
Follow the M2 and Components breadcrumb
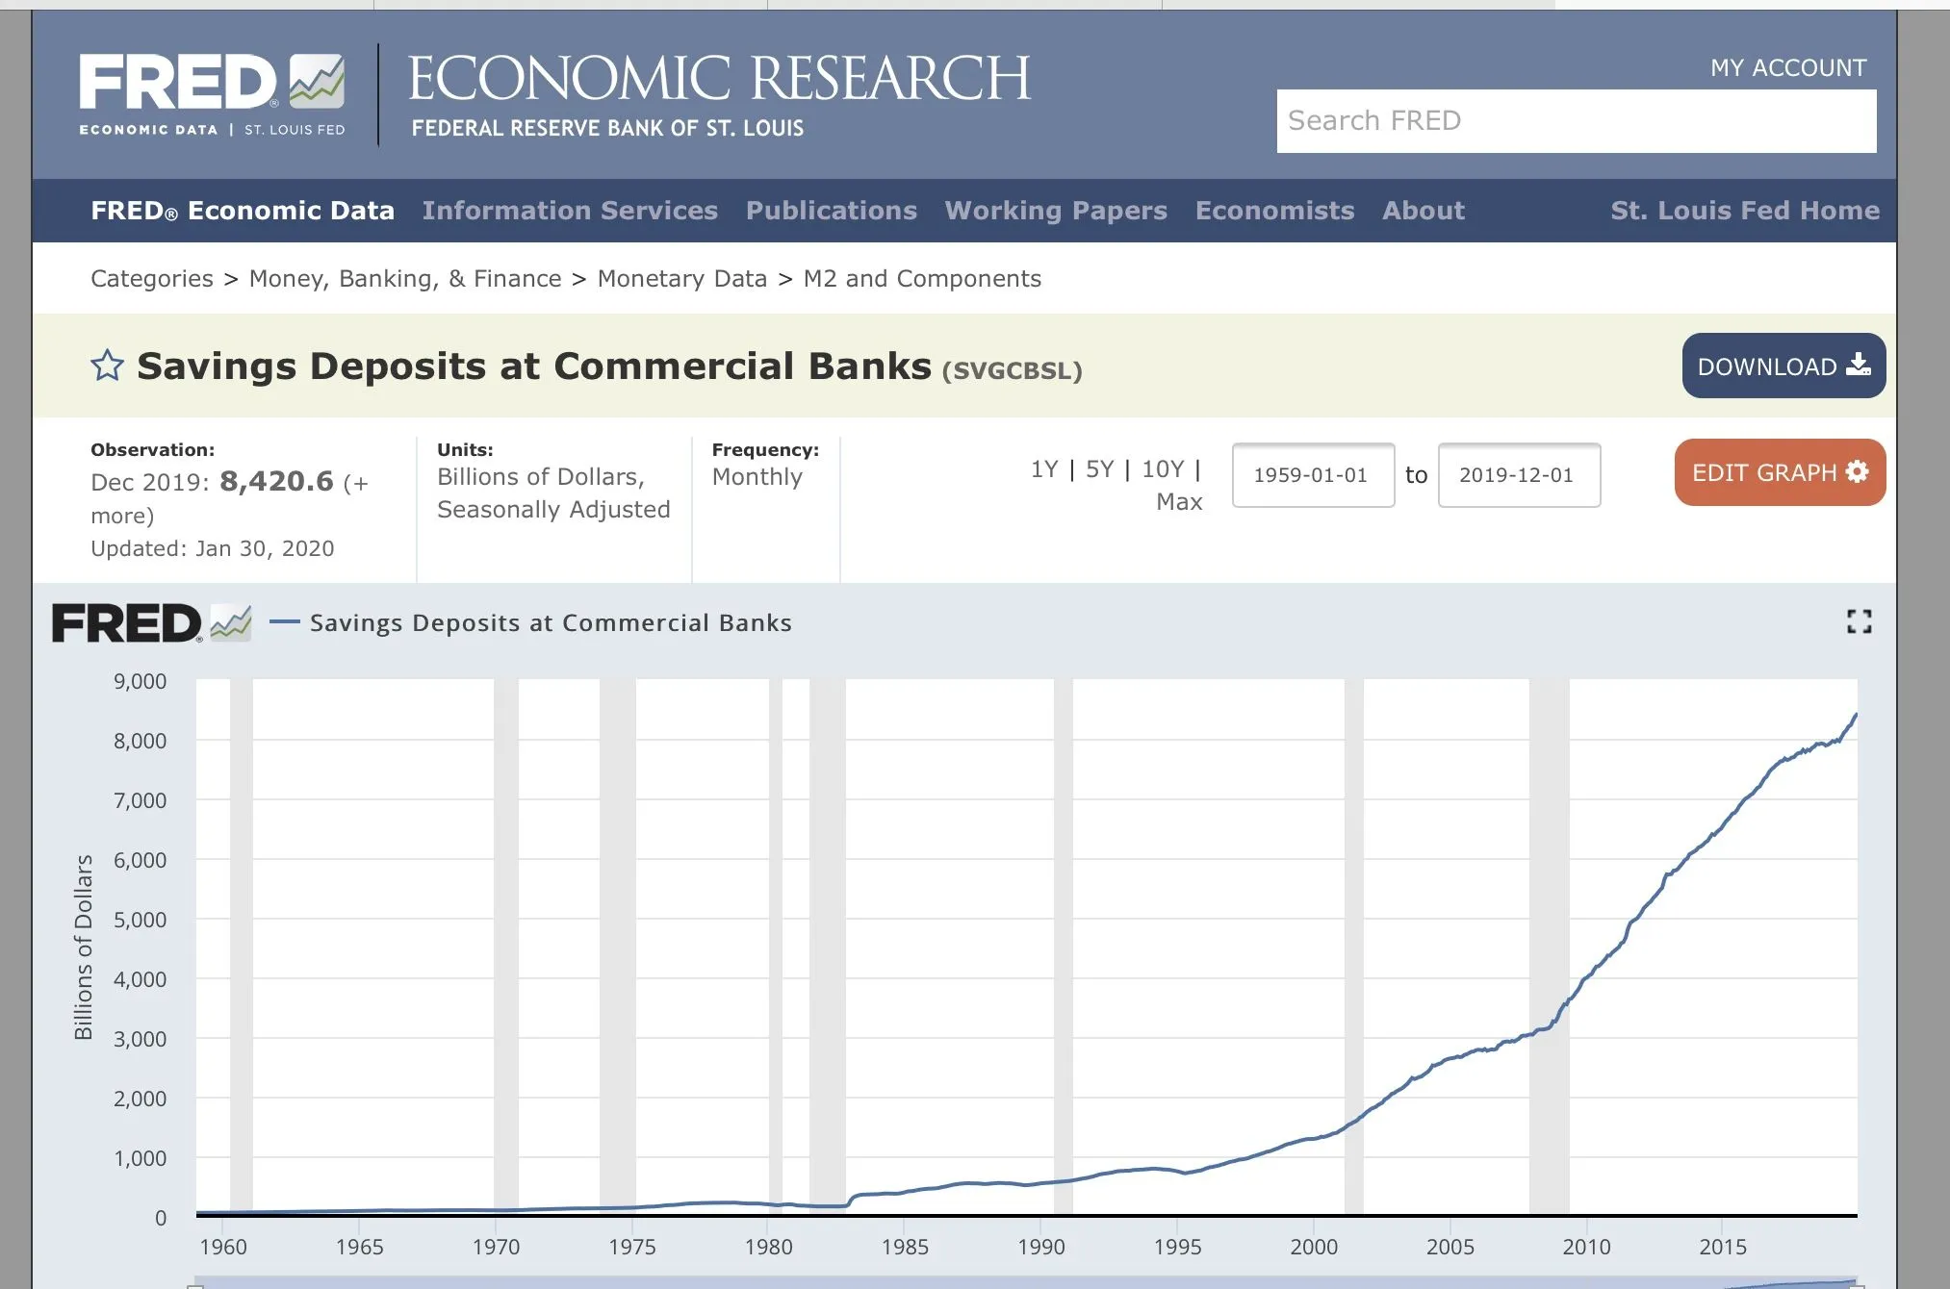point(921,279)
